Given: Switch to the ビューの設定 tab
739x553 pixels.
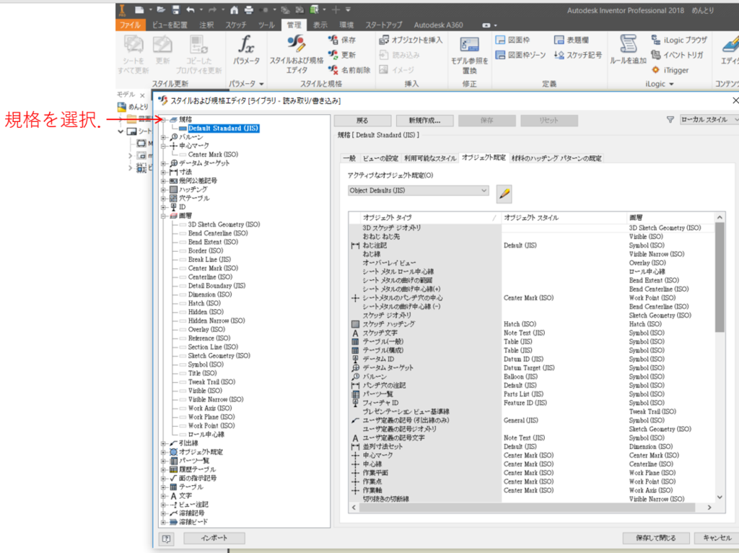Looking at the screenshot, I should (380, 158).
